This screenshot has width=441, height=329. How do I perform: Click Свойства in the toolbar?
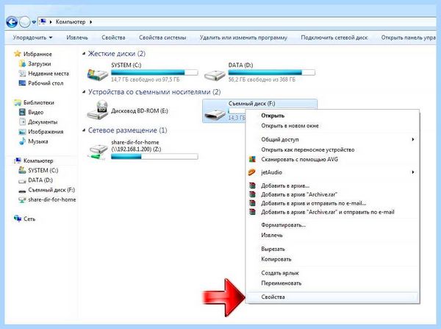pyautogui.click(x=113, y=38)
